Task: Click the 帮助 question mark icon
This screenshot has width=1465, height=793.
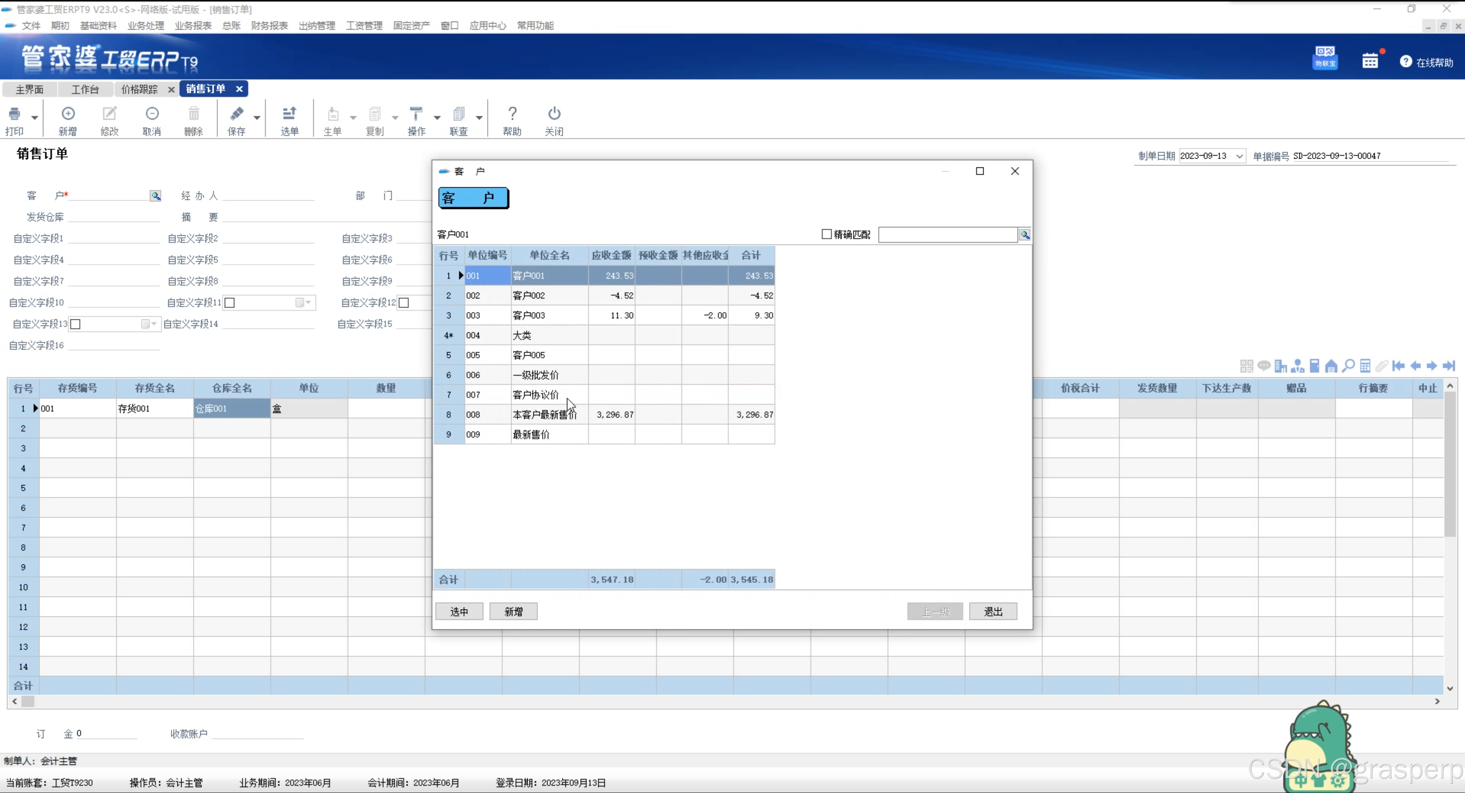Action: (512, 114)
